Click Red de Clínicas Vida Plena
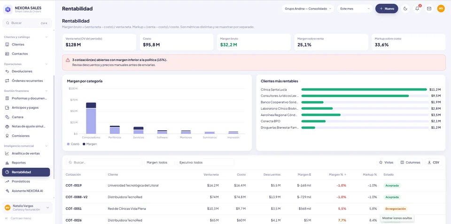Image resolution: width=451 pixels, height=224 pixels. [127, 209]
